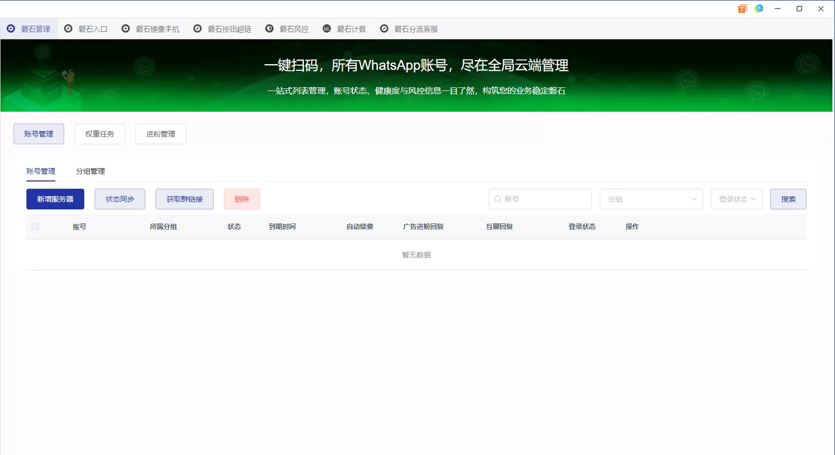This screenshot has height=455, width=835.
Task: Toggle the select-all checkbox in table header
Action: click(x=35, y=226)
